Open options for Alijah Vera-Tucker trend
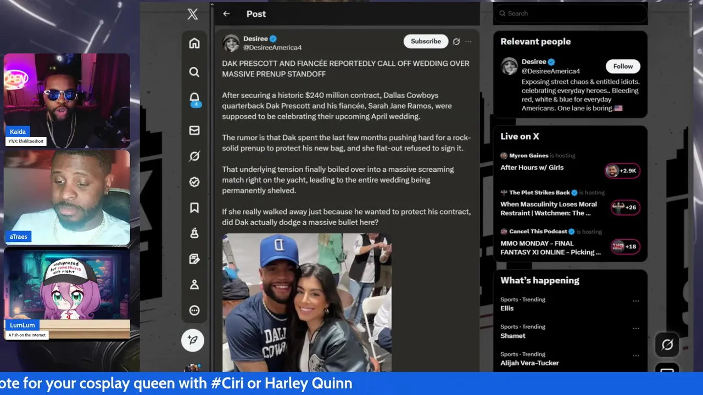The height and width of the screenshot is (395, 703). [x=636, y=356]
